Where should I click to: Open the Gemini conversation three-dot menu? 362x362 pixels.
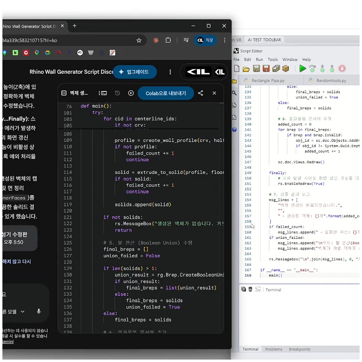(170, 72)
